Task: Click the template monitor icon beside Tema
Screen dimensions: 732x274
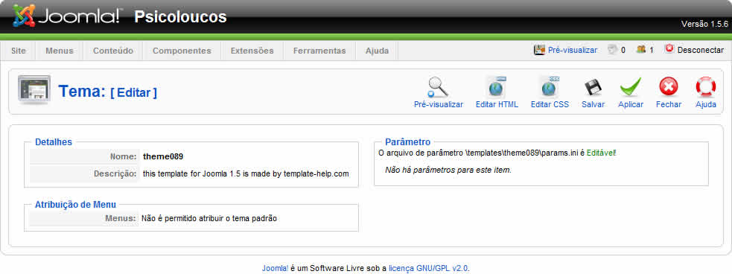Action: [34, 89]
